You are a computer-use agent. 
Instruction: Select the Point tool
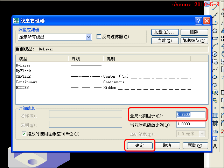215,108
